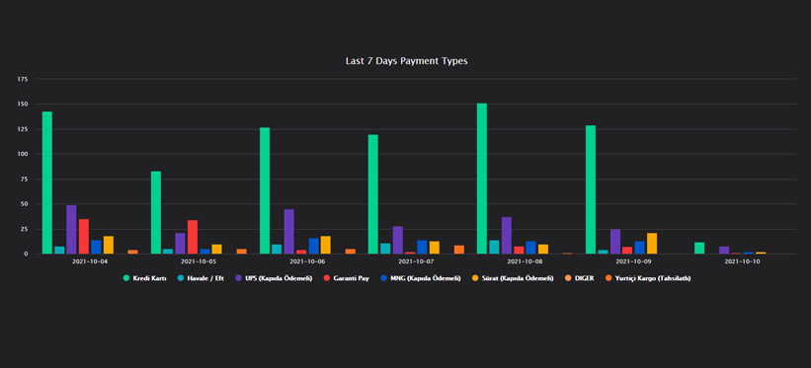Select the red Garanti Pay bar for 2021-10-04
This screenshot has width=811, height=368.
click(x=84, y=236)
